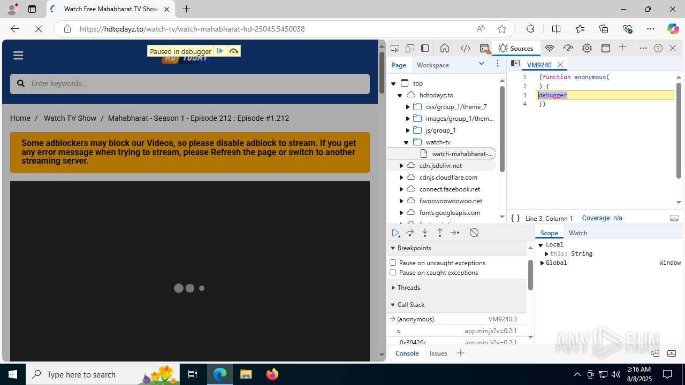Enable Pause on caught exceptions
This screenshot has width=685, height=385.
(x=393, y=272)
